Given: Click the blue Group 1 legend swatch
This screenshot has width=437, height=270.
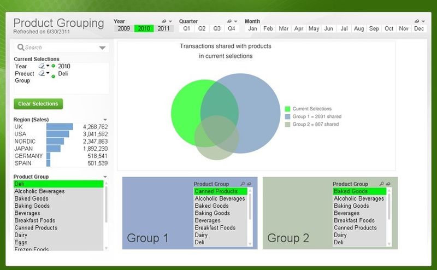Looking at the screenshot, I should pyautogui.click(x=288, y=116).
